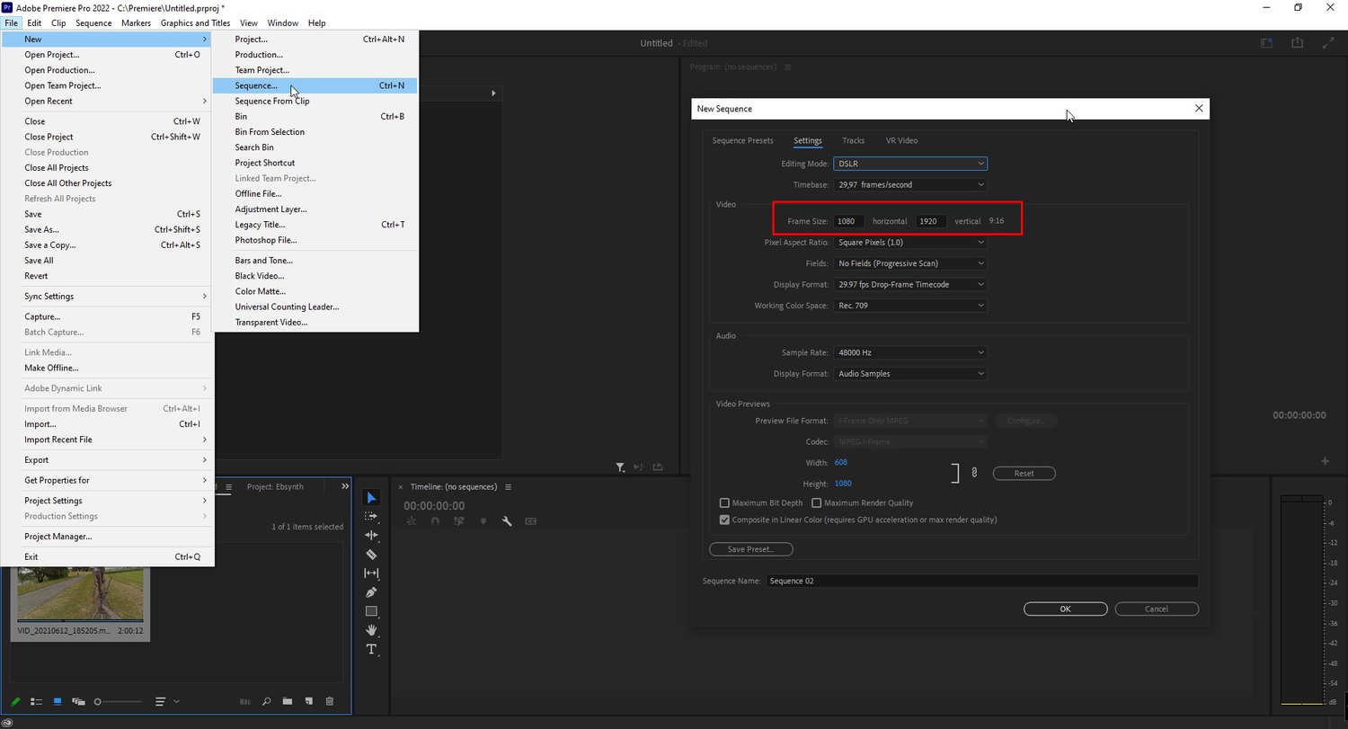Select the Type tool

coord(371,649)
